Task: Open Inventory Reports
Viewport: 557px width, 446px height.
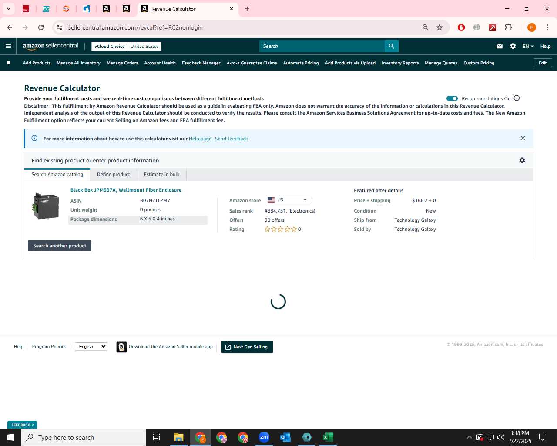Action: (400, 63)
